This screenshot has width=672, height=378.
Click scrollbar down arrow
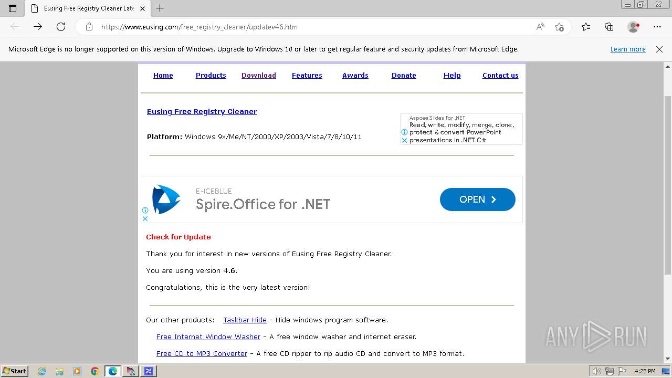coord(668,359)
